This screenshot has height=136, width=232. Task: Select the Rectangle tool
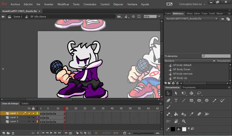(x=191, y=100)
